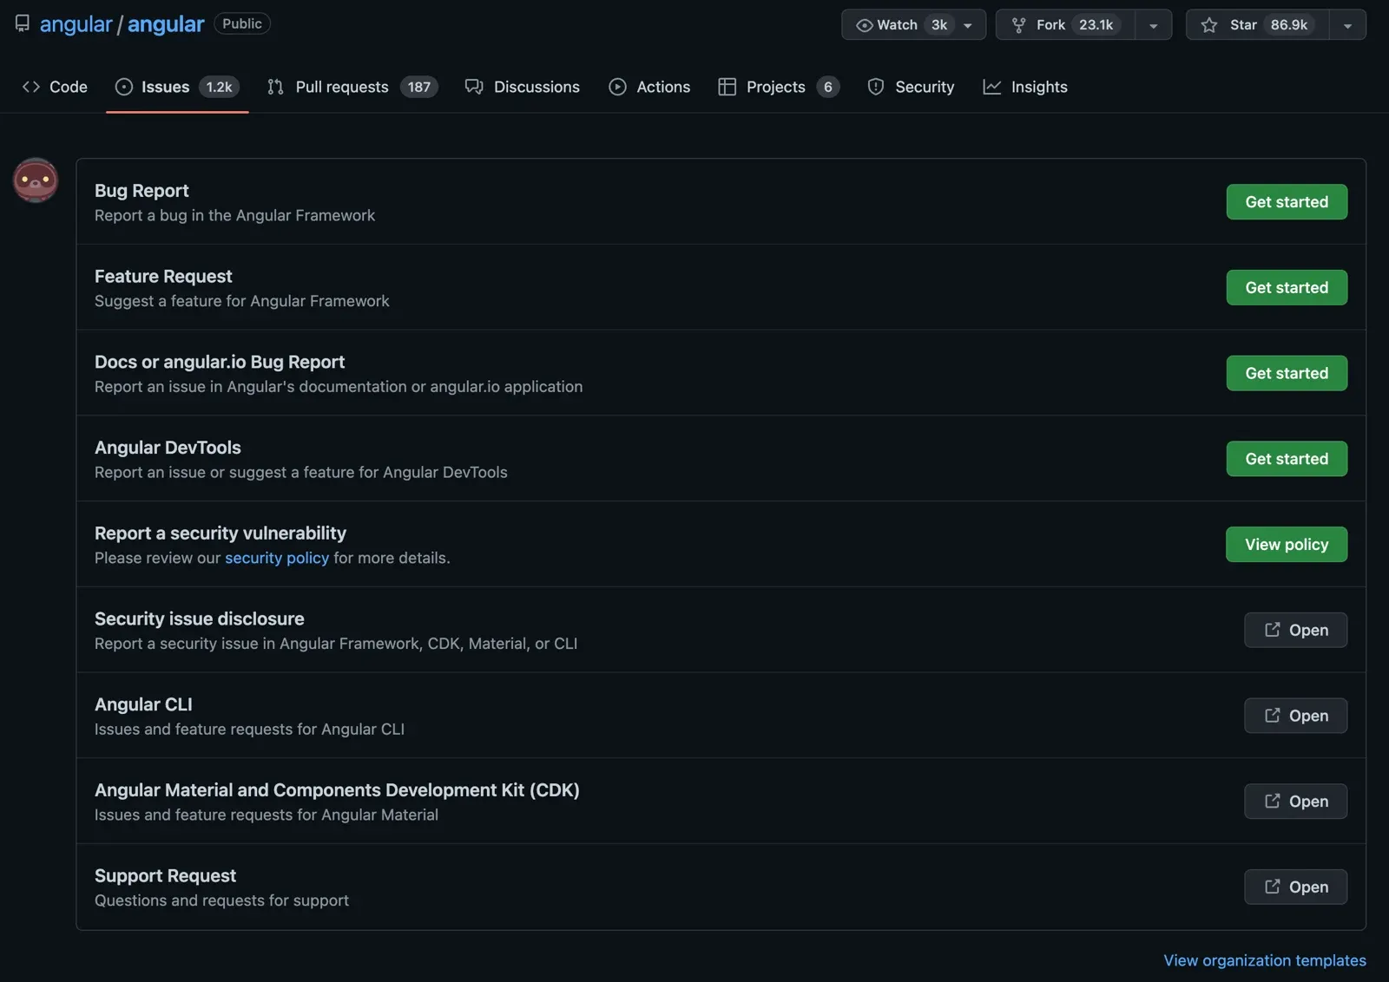Follow the security policy link
This screenshot has width=1389, height=982.
[x=277, y=558]
